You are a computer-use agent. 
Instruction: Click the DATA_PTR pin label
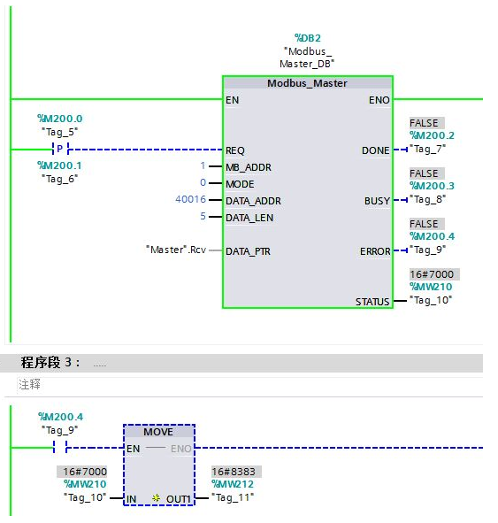point(248,251)
